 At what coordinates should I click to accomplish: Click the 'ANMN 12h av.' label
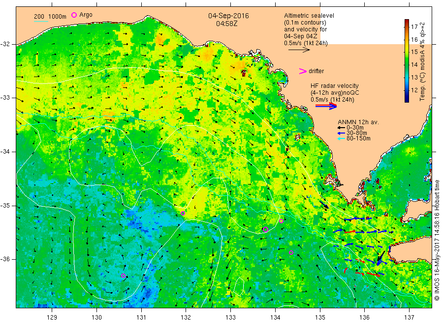(x=358, y=122)
